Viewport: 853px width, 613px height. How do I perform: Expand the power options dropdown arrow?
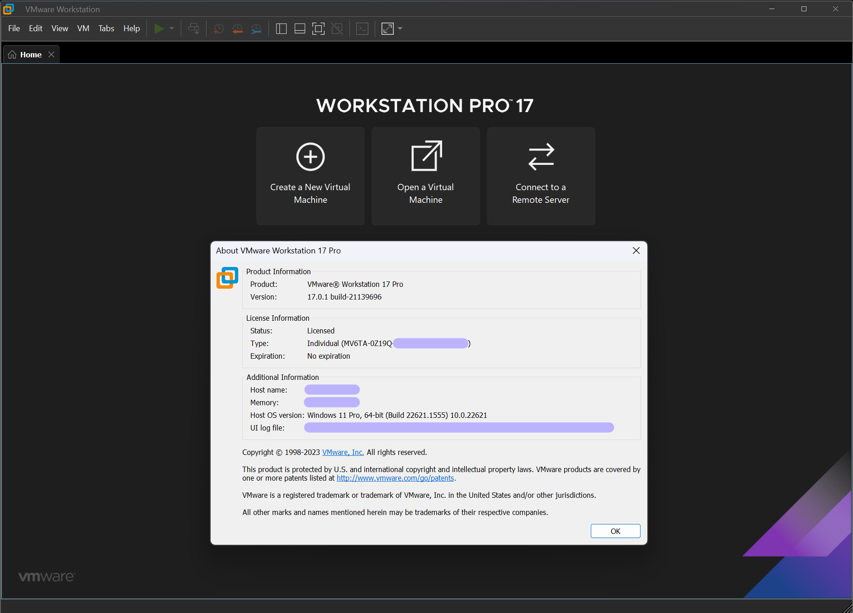click(x=172, y=29)
